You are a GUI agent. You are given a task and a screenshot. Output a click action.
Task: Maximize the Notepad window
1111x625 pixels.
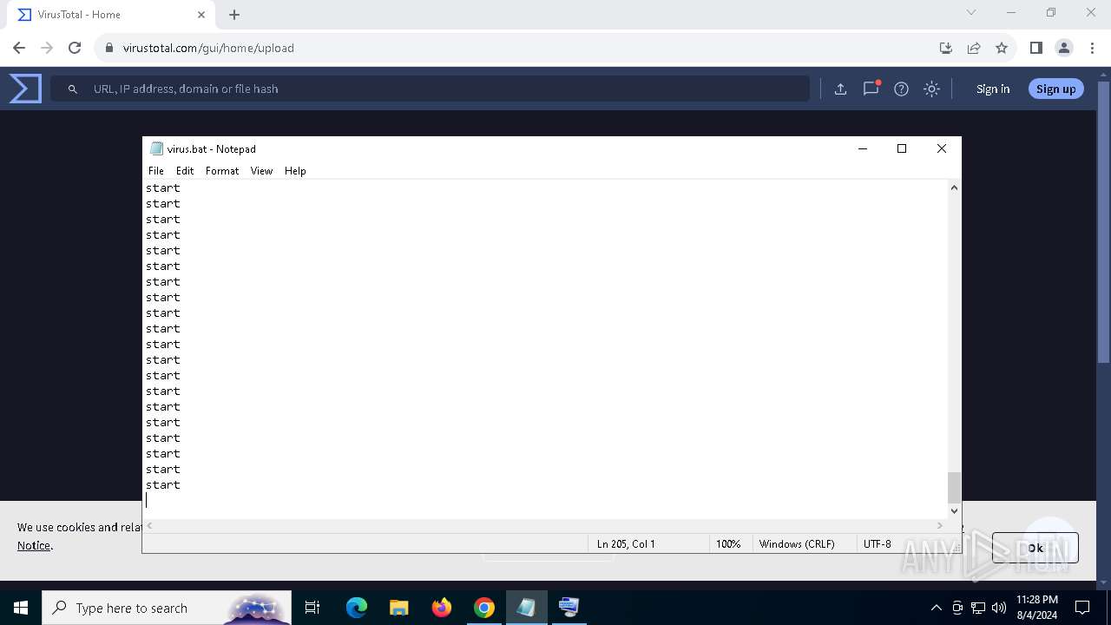[902, 148]
